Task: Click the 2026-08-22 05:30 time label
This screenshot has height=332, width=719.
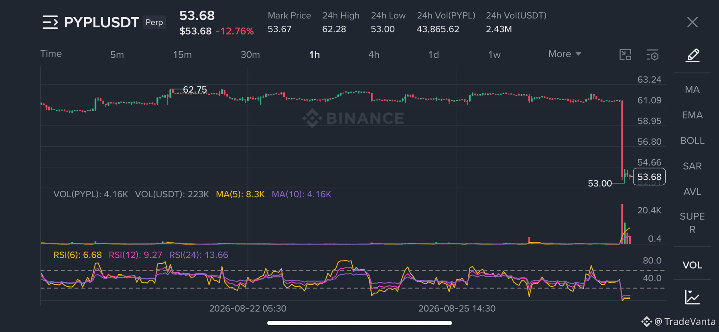Action: 248,308
